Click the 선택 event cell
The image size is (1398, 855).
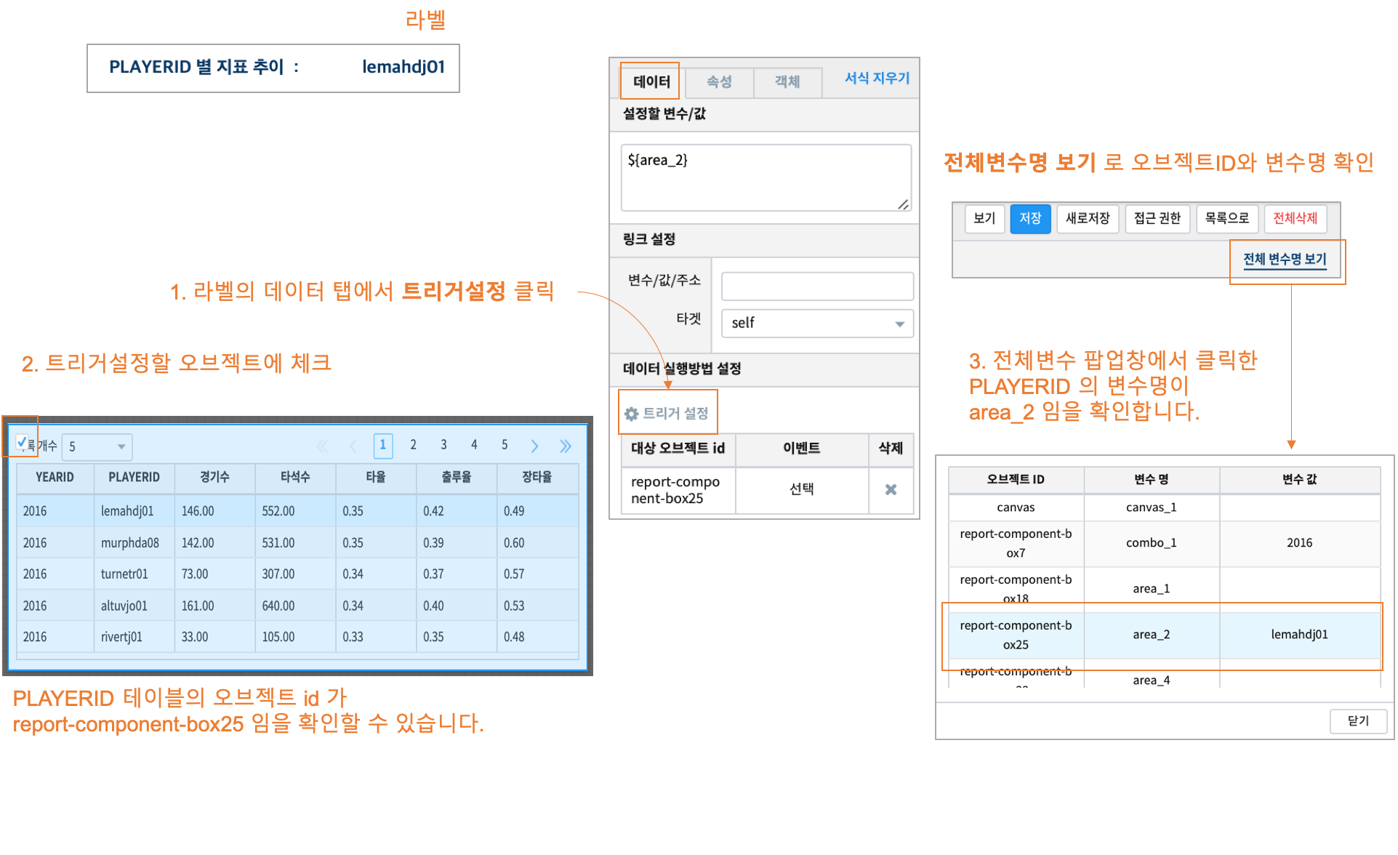pos(802,490)
